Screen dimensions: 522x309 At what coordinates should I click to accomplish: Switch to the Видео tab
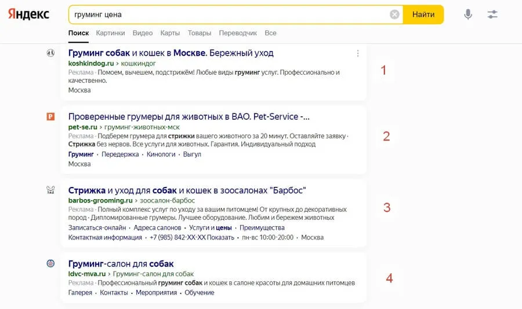[x=143, y=33]
